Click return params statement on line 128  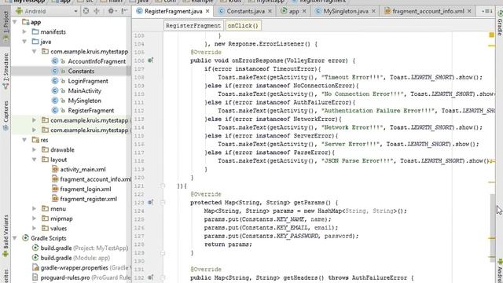228,244
